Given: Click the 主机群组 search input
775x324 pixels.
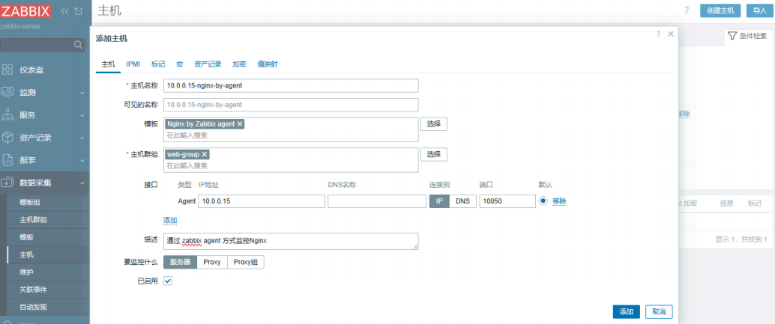Looking at the screenshot, I should click(291, 165).
